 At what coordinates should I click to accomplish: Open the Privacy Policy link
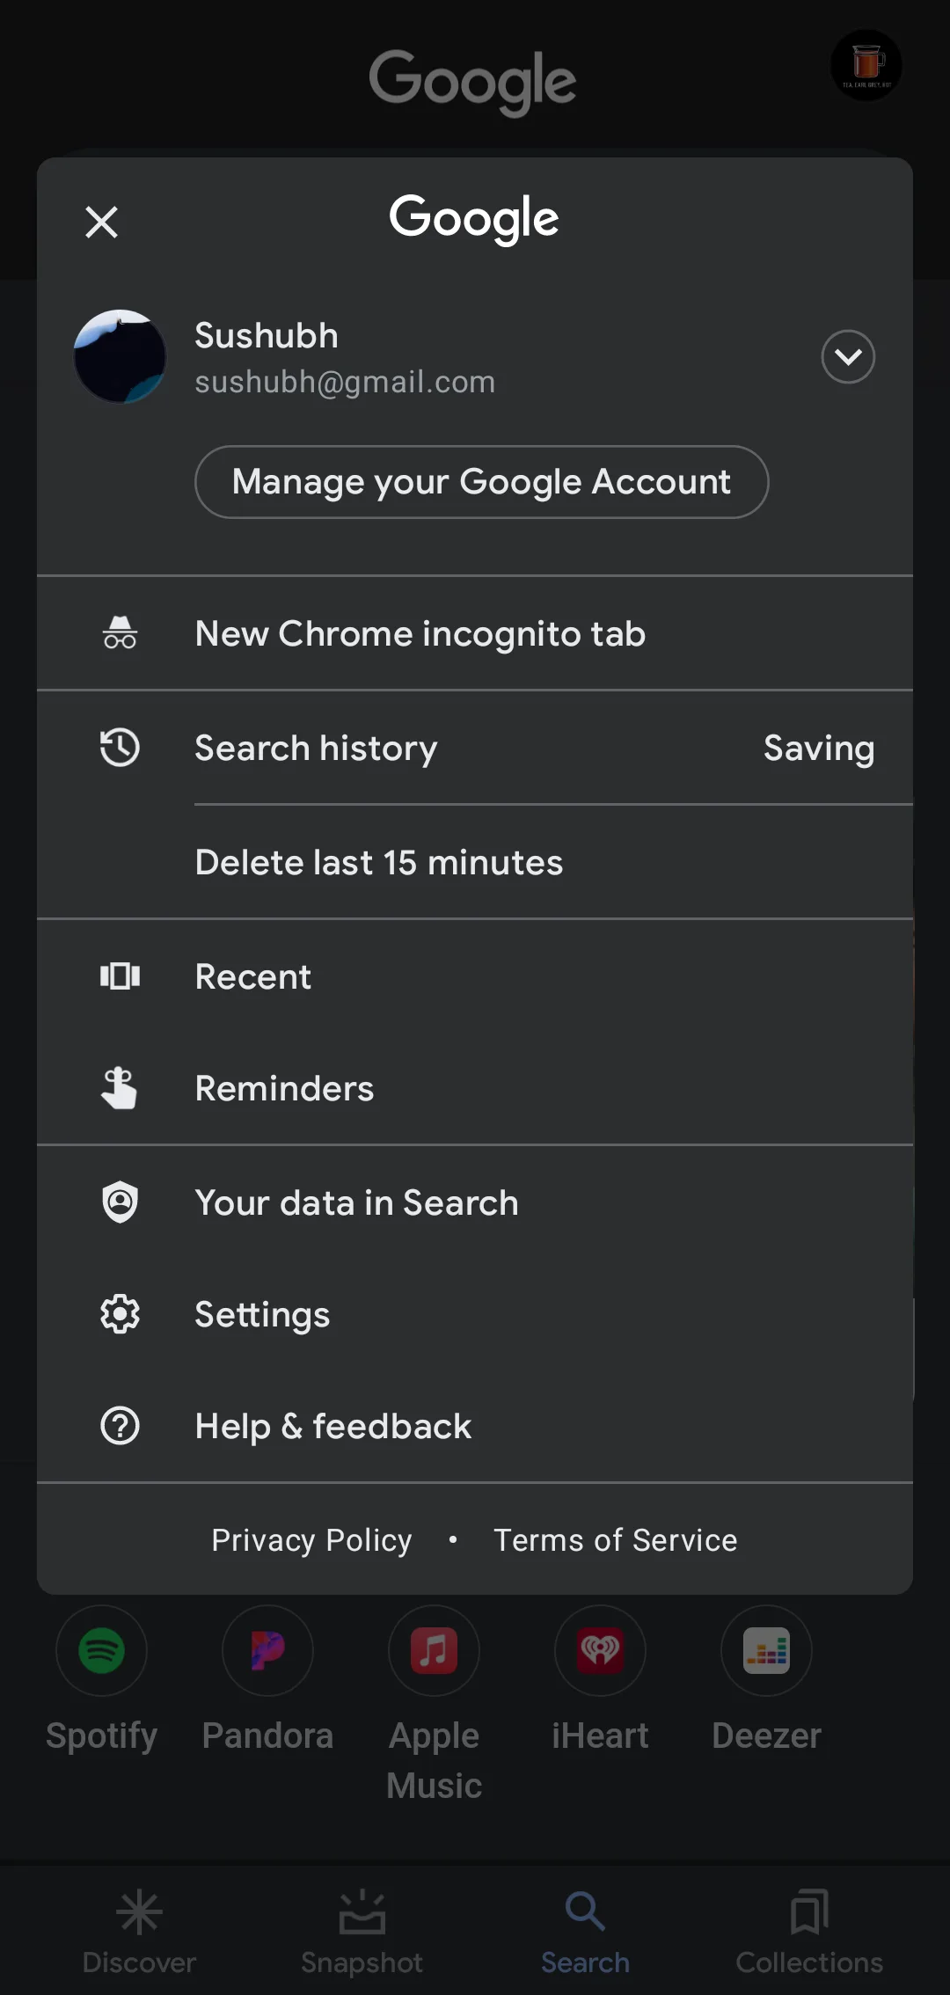click(x=311, y=1539)
